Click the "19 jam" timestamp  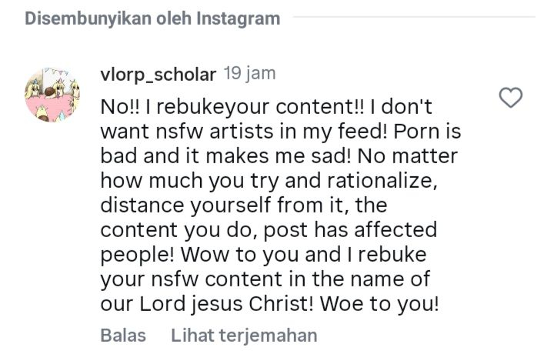249,74
